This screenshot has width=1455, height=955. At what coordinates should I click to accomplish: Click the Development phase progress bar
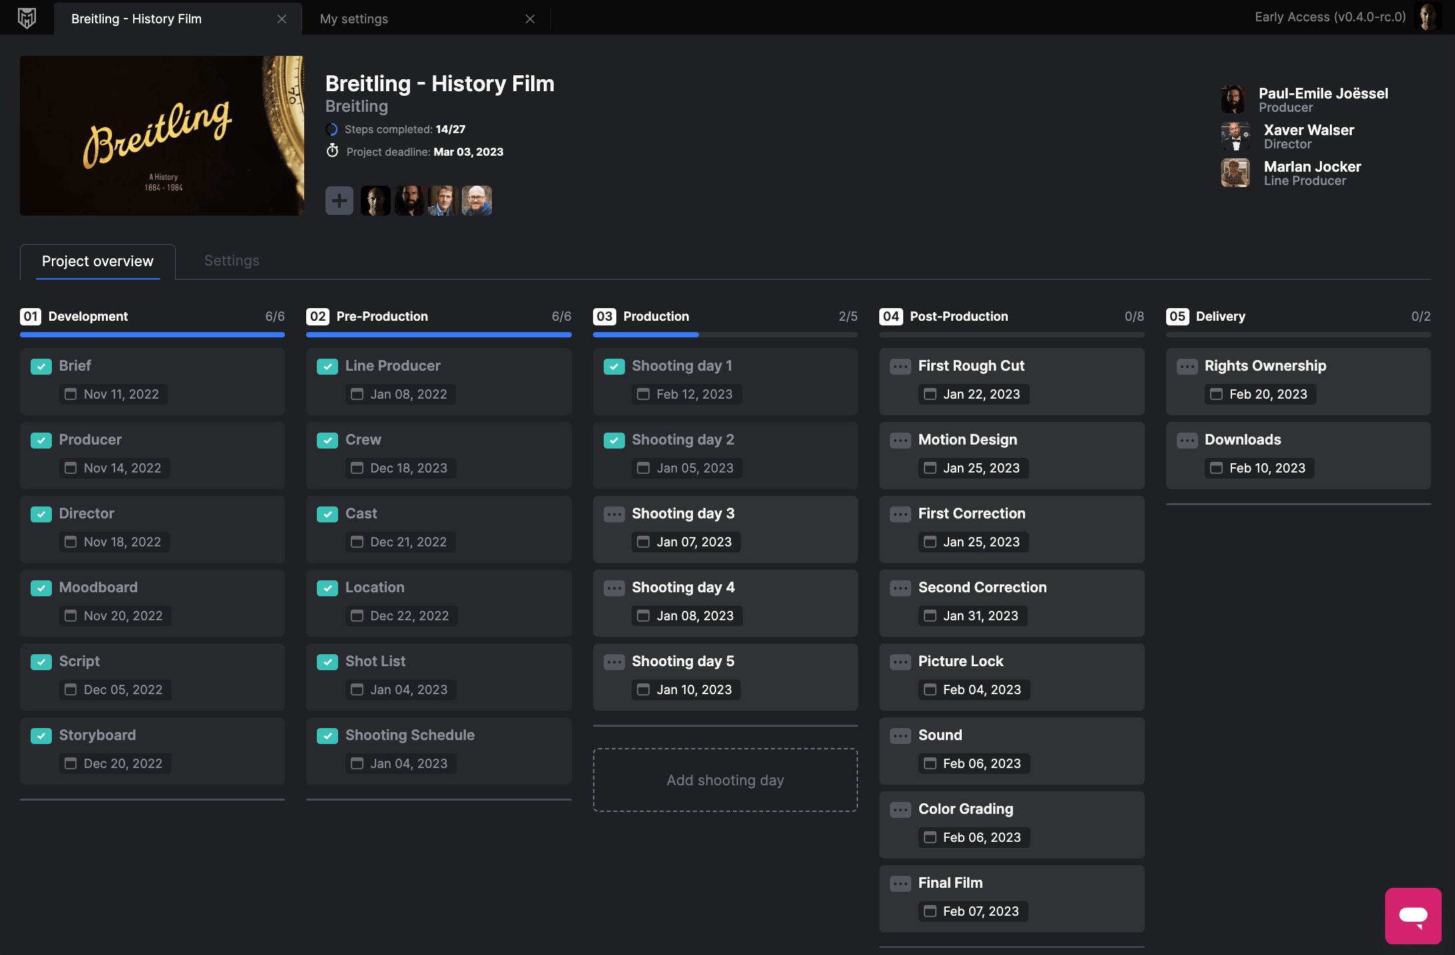152,335
